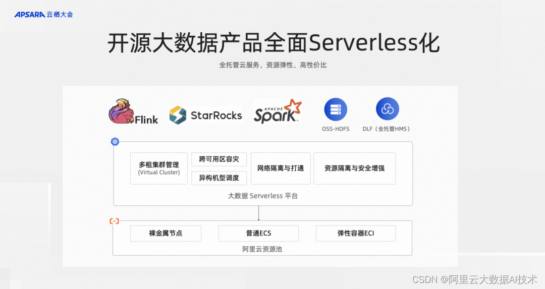
Task: Click the Apache Spark logo
Action: pyautogui.click(x=278, y=111)
